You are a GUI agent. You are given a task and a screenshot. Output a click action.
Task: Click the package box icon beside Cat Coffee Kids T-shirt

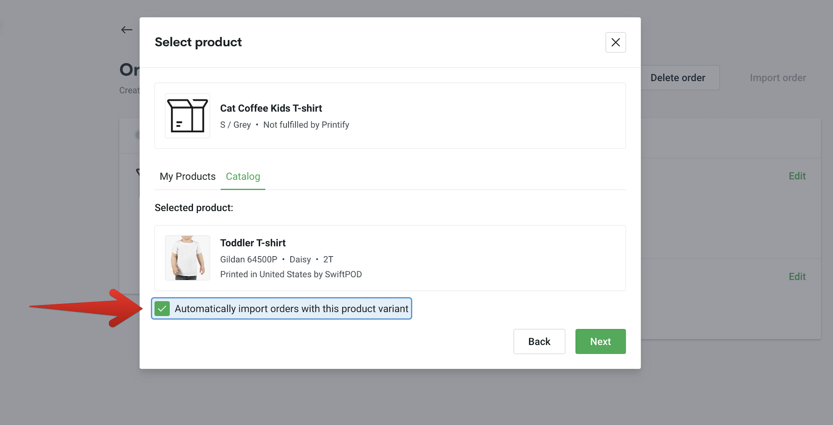pos(187,116)
